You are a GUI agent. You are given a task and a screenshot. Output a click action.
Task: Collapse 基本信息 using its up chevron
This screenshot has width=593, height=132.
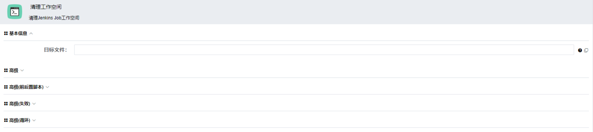(31, 33)
